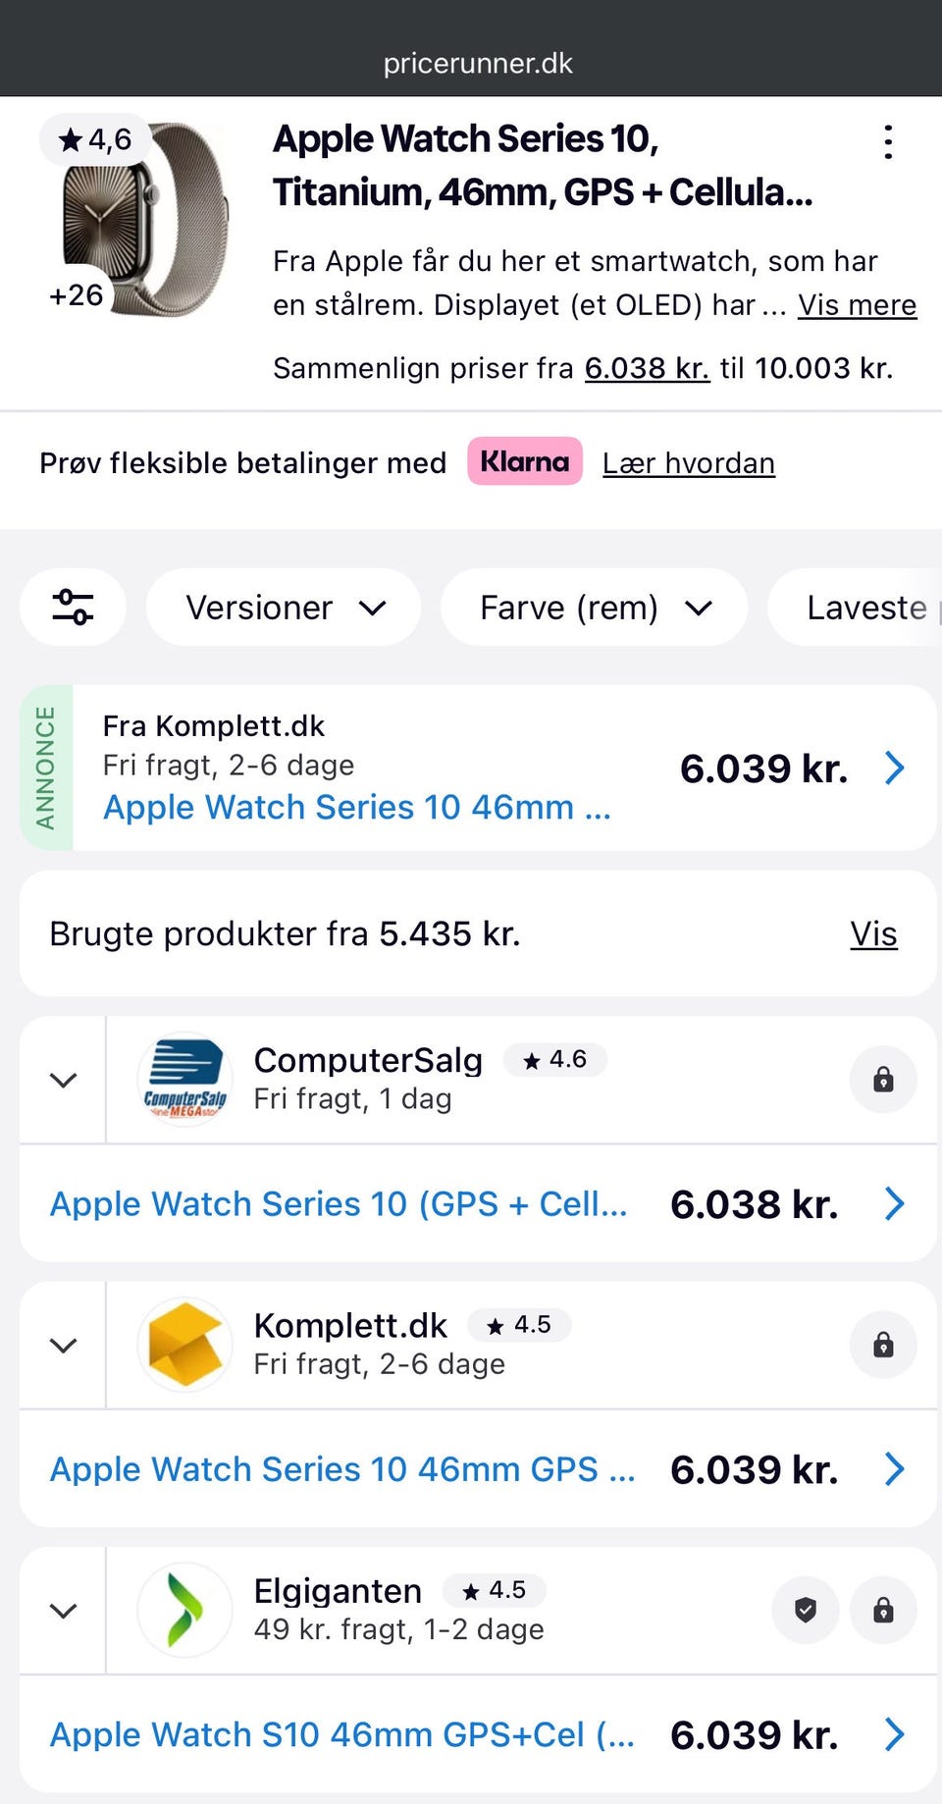The height and width of the screenshot is (1804, 942).
Task: Open the filter settings slider icon
Action: tap(73, 607)
